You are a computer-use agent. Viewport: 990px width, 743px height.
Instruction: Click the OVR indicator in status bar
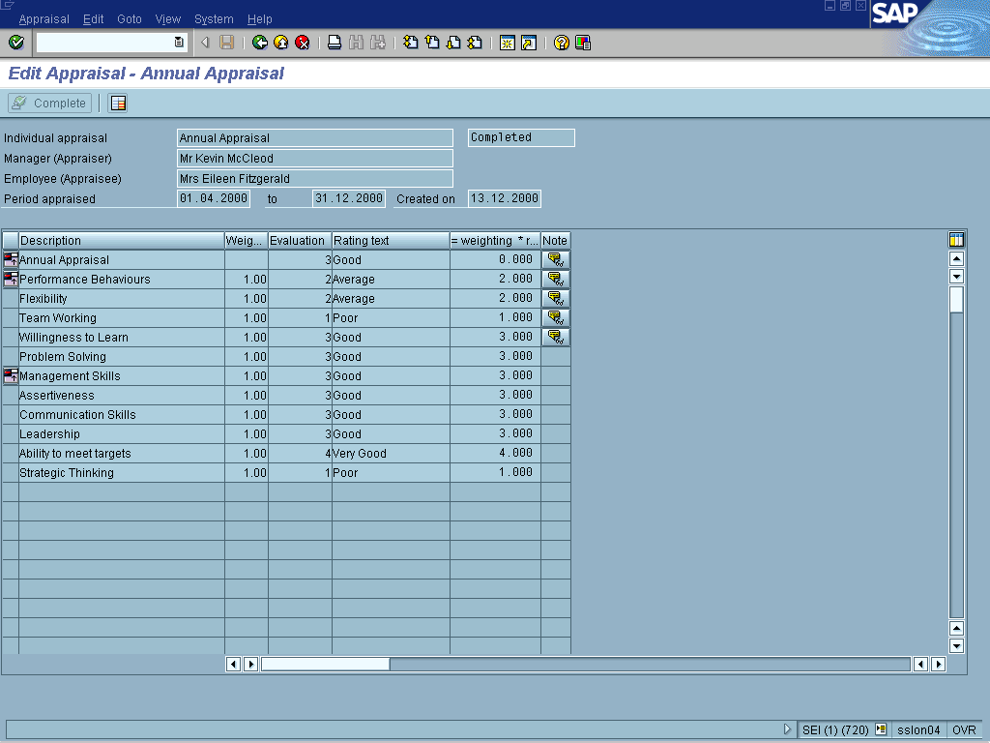click(964, 729)
